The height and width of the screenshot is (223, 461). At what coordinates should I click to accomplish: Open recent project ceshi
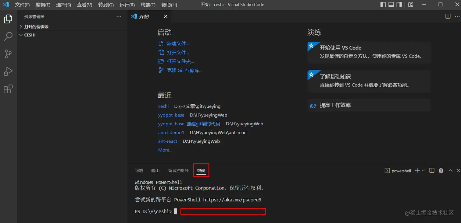pyautogui.click(x=163, y=106)
